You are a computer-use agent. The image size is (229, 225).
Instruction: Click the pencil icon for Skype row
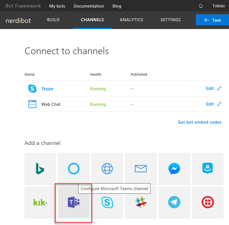coord(219,88)
